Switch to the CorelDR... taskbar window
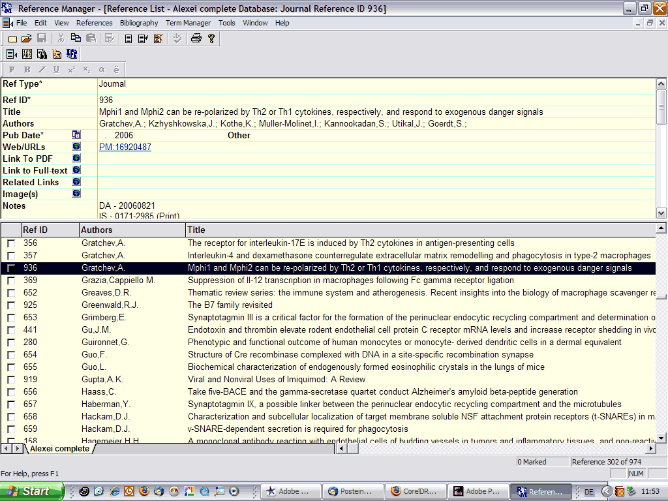 tap(416, 491)
